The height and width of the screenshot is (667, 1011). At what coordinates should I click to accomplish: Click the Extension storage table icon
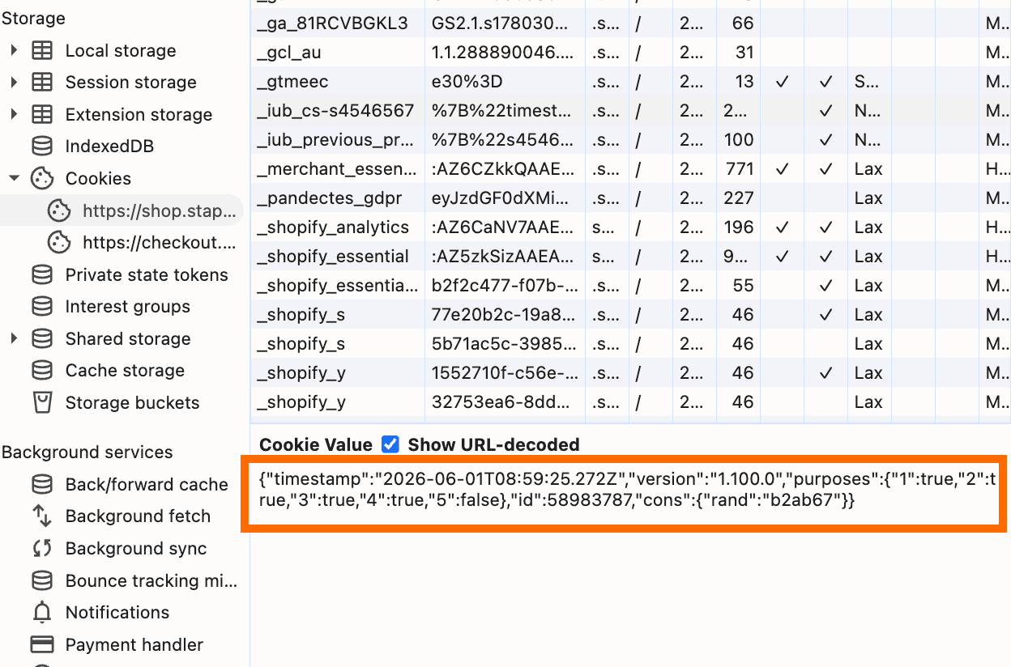[42, 115]
